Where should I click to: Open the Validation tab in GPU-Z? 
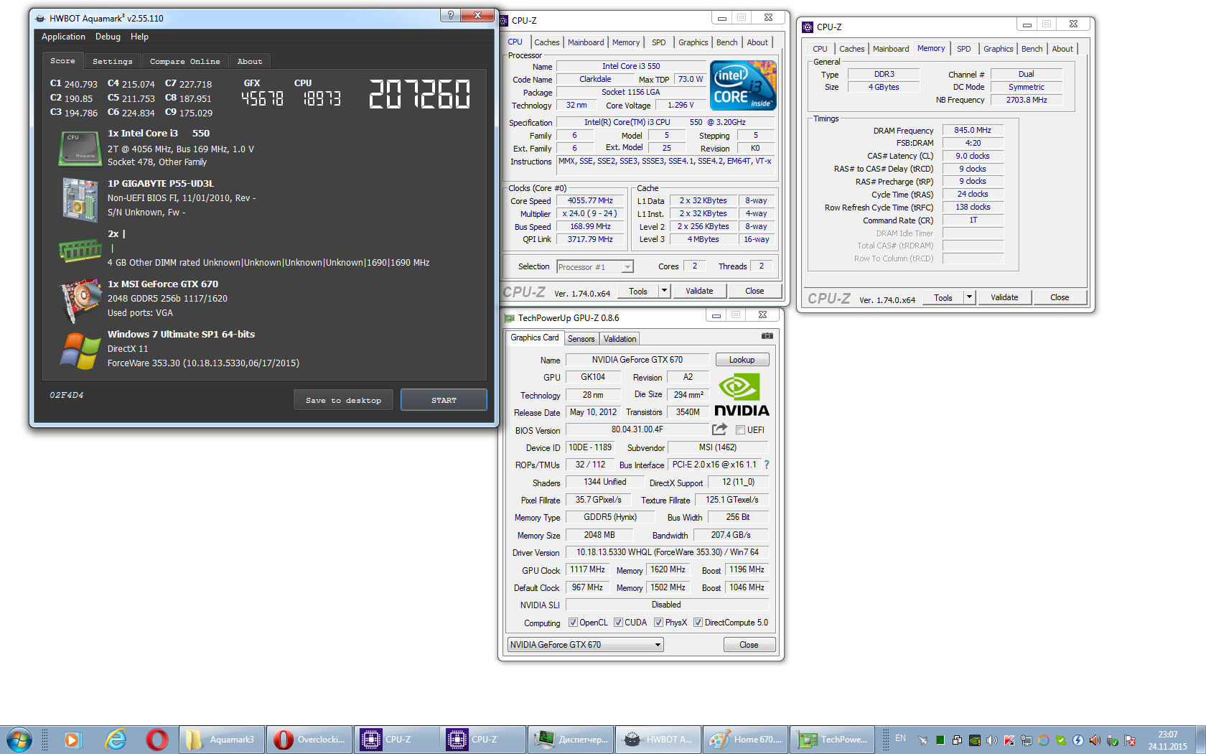tap(620, 339)
